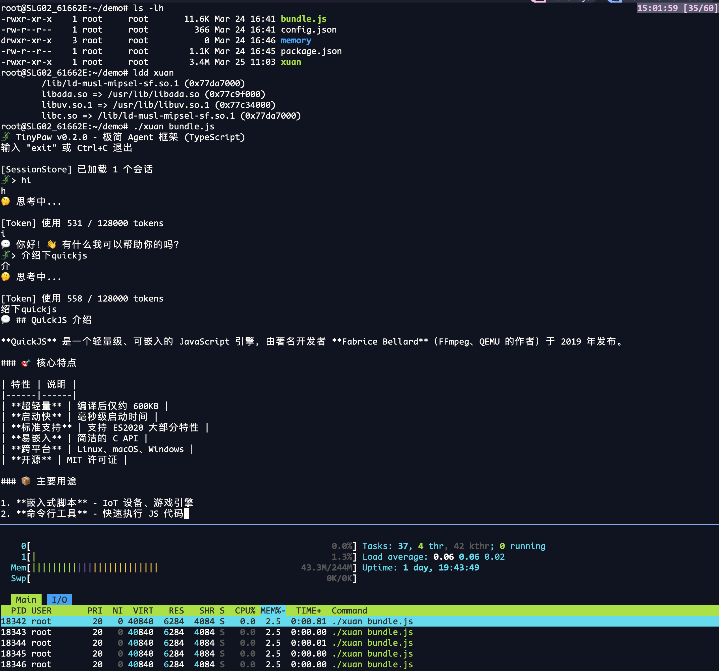Click the package.json filename in ls output
This screenshot has height=671, width=719.
(311, 51)
